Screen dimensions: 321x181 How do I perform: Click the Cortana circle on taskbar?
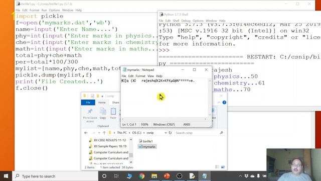click(104, 176)
